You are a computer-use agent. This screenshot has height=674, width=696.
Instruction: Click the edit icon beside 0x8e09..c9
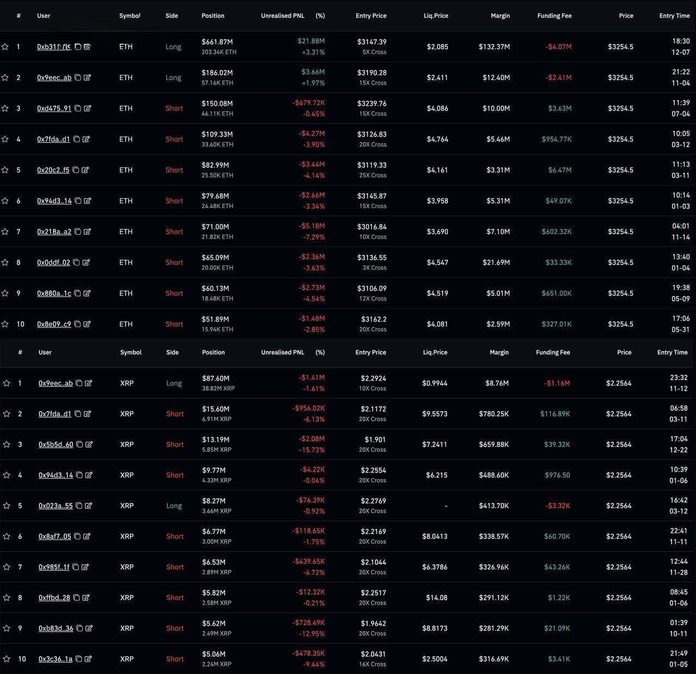point(87,324)
